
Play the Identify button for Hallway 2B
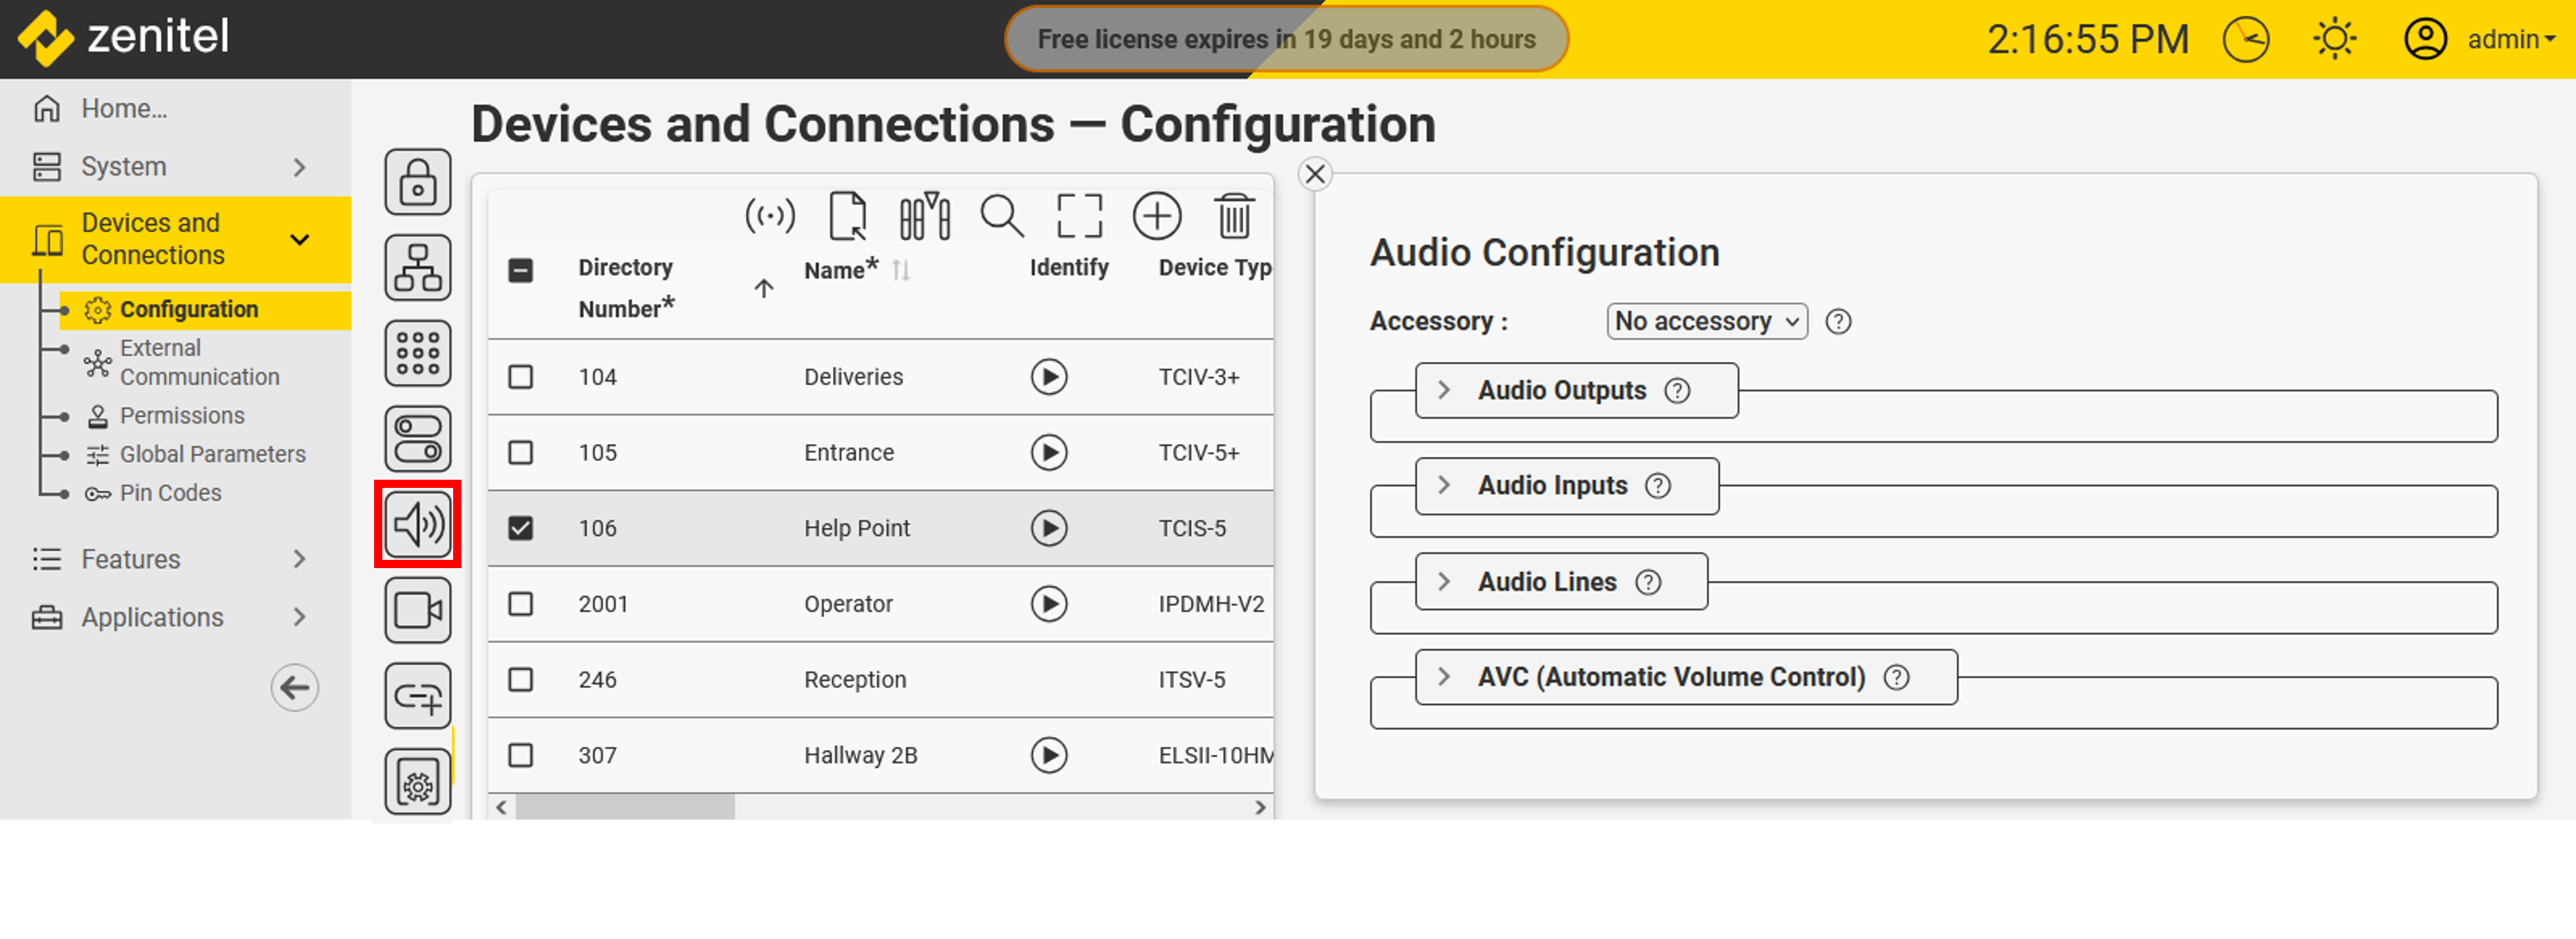(1049, 755)
